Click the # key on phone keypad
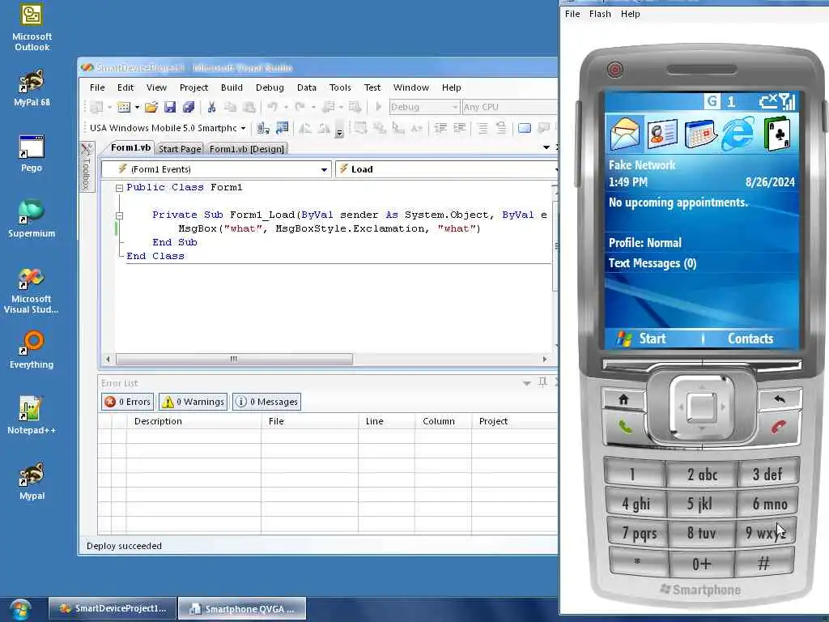The height and width of the screenshot is (622, 829). coord(764,563)
